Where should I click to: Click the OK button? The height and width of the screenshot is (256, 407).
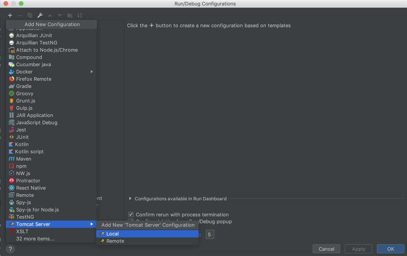pyautogui.click(x=391, y=249)
